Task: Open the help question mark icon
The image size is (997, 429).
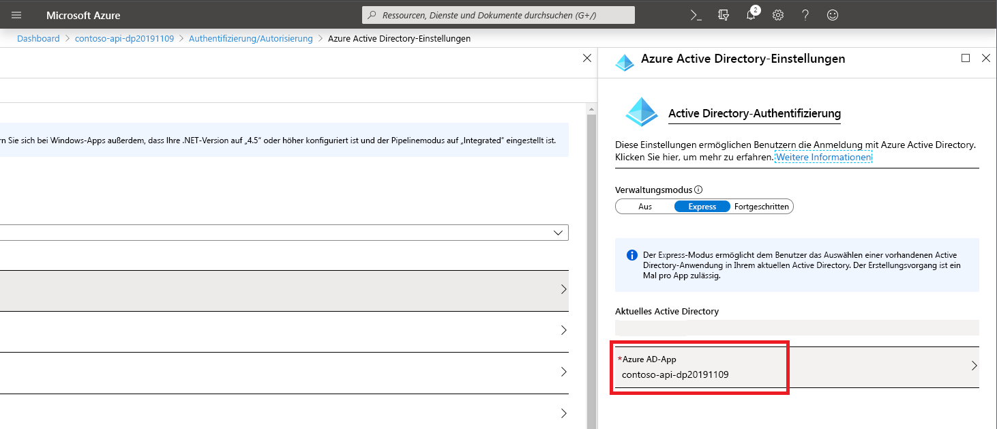Action: [x=805, y=14]
